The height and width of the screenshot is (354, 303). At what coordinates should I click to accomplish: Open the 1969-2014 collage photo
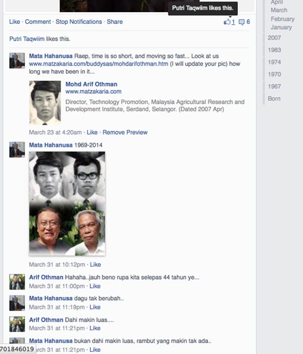click(x=67, y=204)
